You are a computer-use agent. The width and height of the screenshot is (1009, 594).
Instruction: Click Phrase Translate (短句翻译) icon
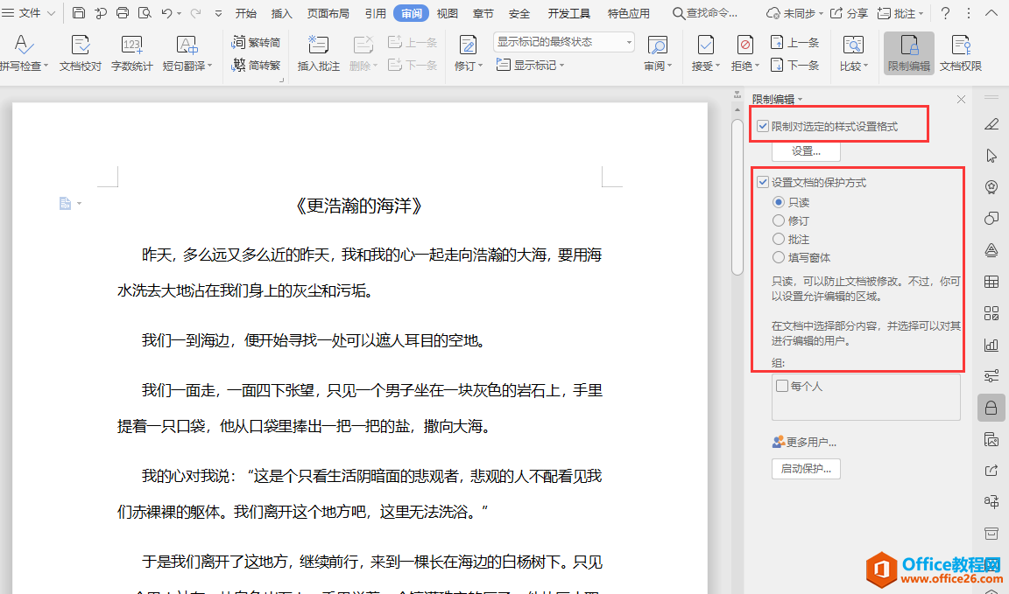pyautogui.click(x=187, y=52)
